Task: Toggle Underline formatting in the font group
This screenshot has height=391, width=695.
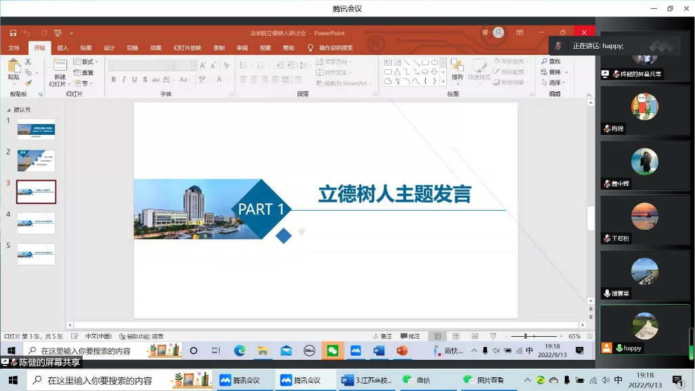Action: coord(134,80)
